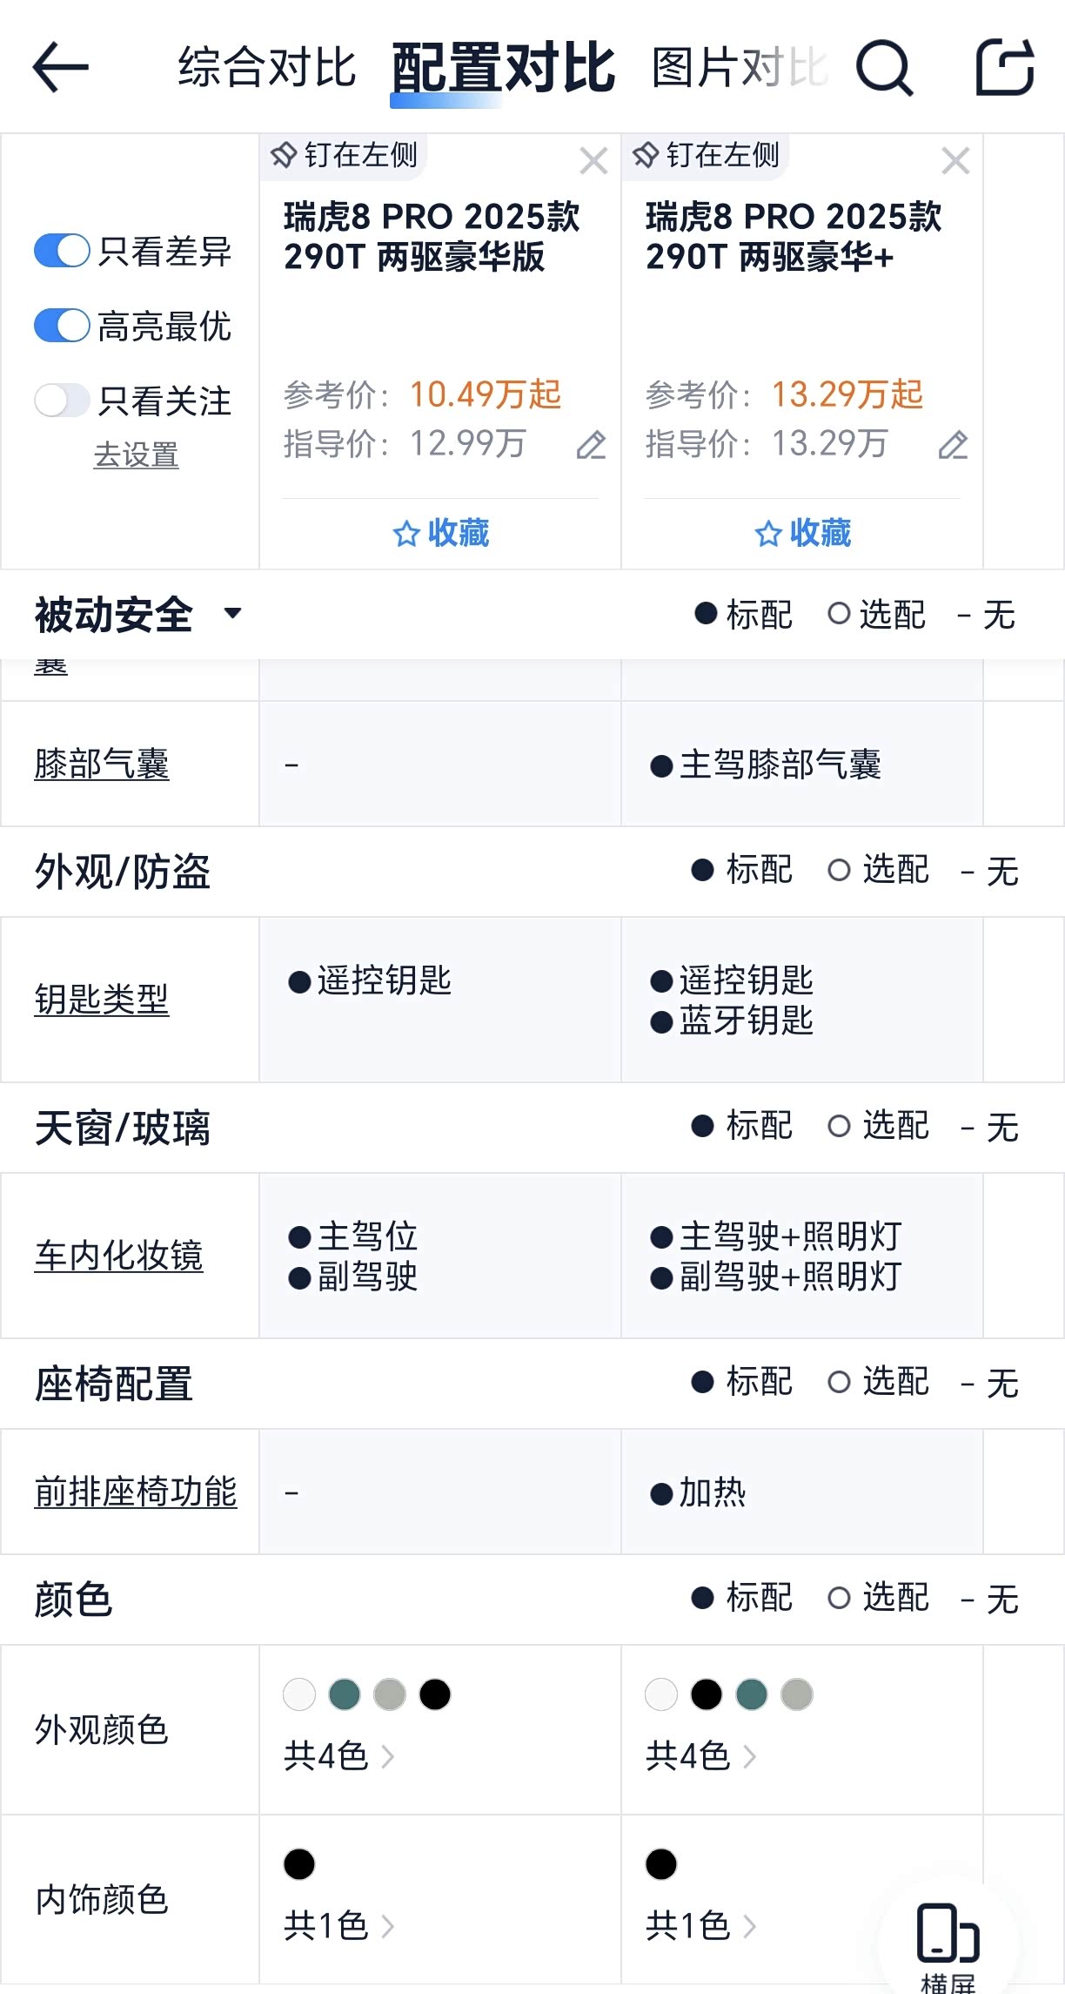Pin the 两驱豪华版 column to the left
Image resolution: width=1065 pixels, height=1994 pixels.
pos(345,156)
